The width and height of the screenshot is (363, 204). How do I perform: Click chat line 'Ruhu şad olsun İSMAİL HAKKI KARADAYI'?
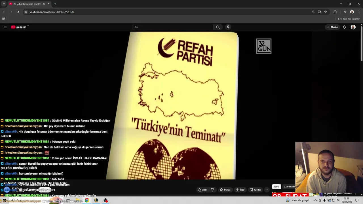[79, 158]
